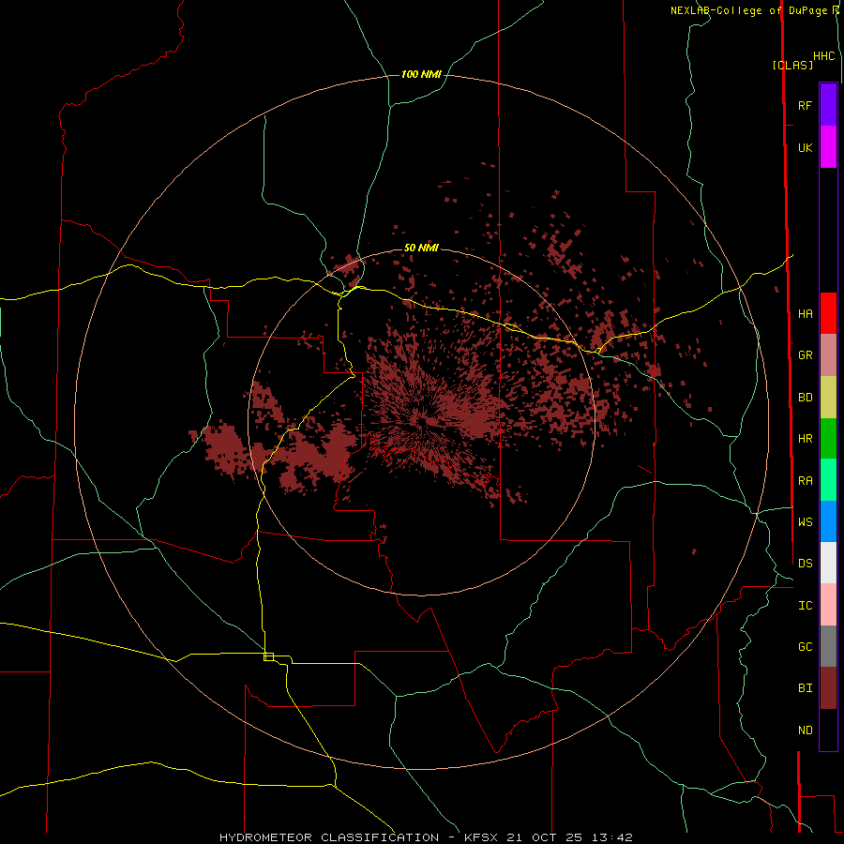Viewport: 844px width, 844px height.
Task: Click the aqua RA legend swatch
Action: (828, 480)
